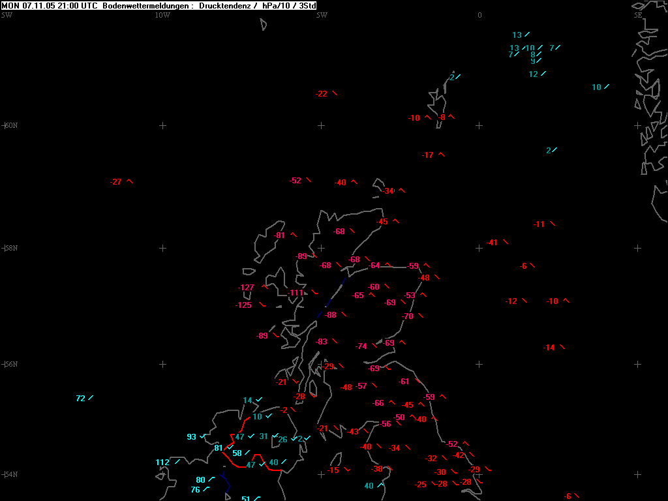Click the falling symbol next to -22
The width and height of the screenshot is (668, 501).
point(335,93)
